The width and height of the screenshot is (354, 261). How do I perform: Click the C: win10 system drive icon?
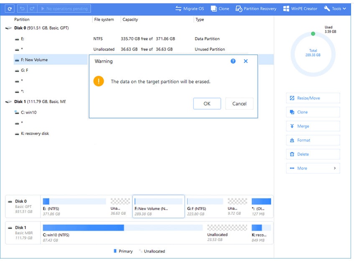tap(16, 112)
